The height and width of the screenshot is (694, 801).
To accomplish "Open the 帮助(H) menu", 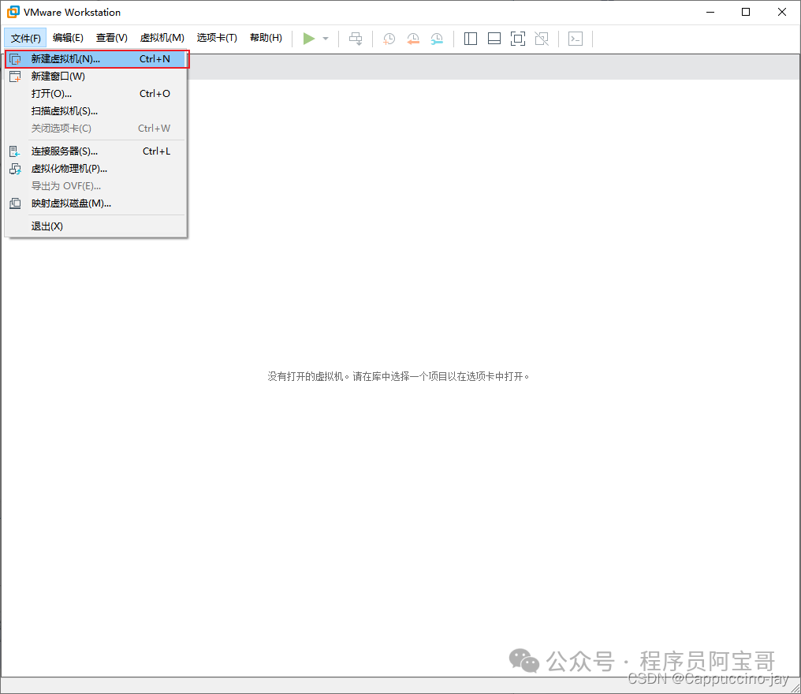I will pos(266,38).
